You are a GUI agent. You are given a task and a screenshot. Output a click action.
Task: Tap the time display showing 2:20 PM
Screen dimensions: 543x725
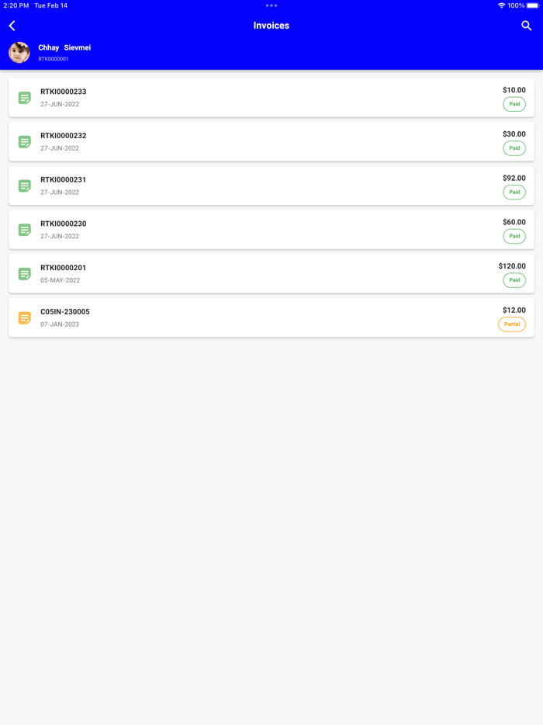pyautogui.click(x=16, y=5)
